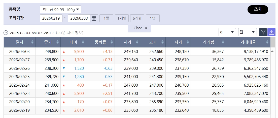Click the filter funnel icon

(x=263, y=32)
